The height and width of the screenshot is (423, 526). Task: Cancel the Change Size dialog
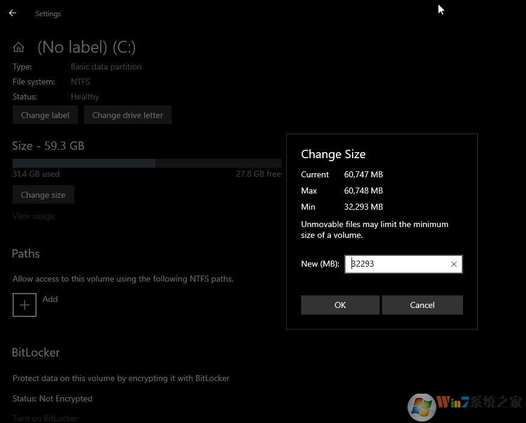[x=422, y=304]
